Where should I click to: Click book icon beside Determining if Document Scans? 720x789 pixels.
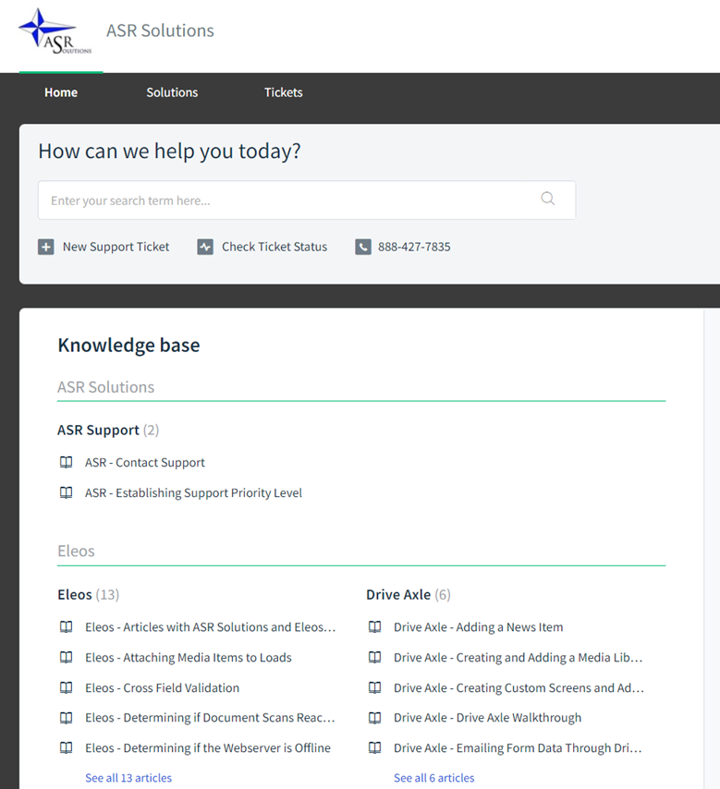click(66, 718)
